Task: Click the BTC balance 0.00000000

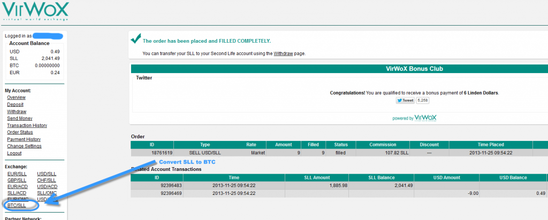Action: click(x=47, y=66)
